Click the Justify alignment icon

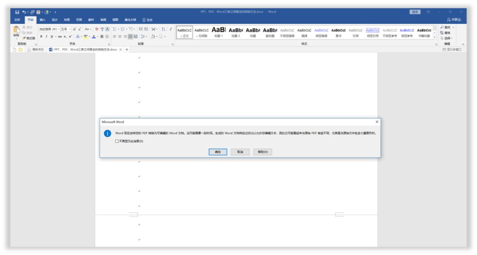[x=130, y=37]
